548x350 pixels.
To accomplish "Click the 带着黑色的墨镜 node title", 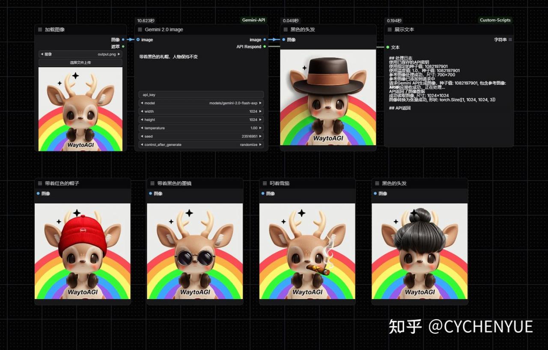I will click(174, 183).
